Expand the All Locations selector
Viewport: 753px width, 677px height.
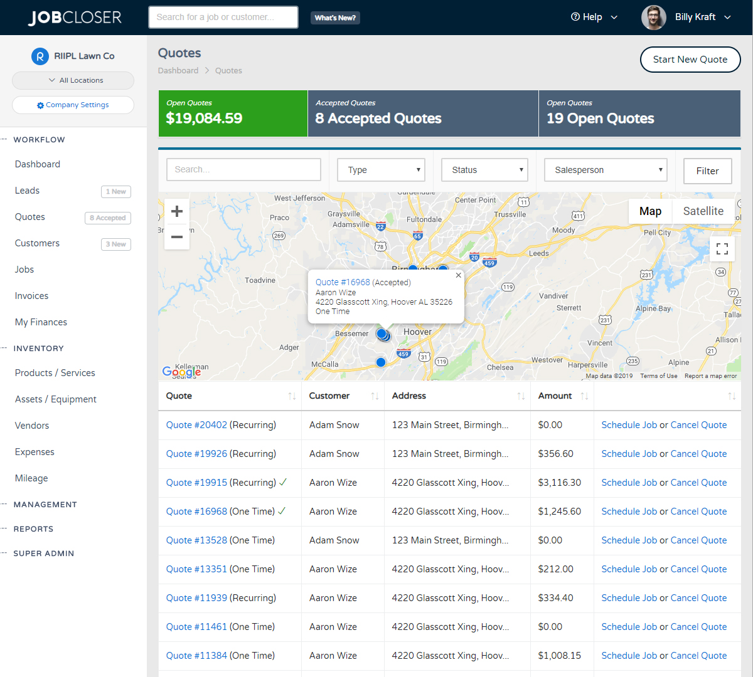[73, 80]
